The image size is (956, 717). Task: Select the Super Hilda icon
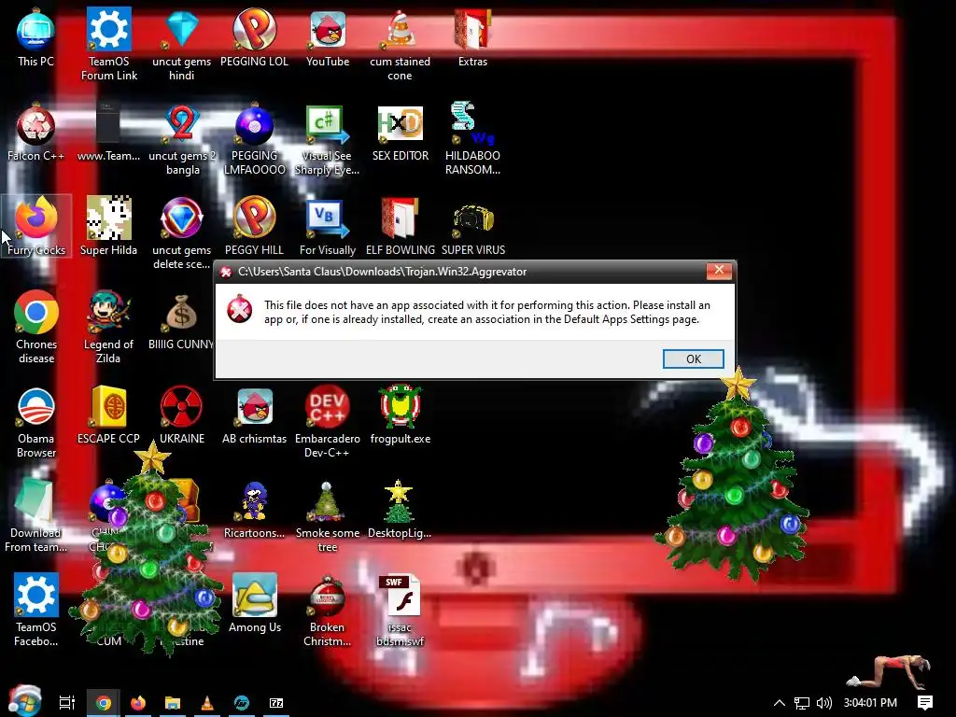(108, 226)
